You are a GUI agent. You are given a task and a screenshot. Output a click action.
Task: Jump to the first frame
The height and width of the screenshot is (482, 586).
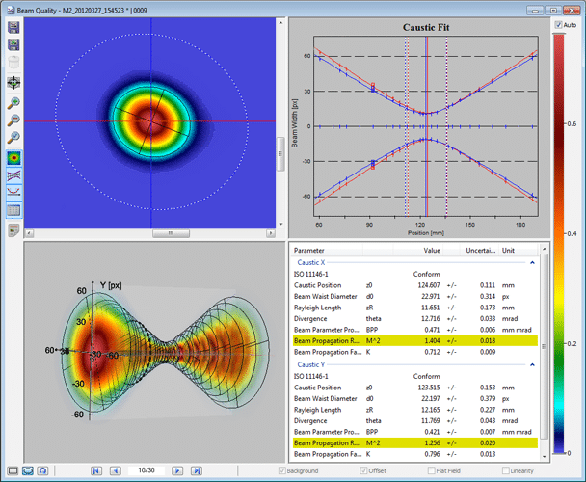pos(96,470)
